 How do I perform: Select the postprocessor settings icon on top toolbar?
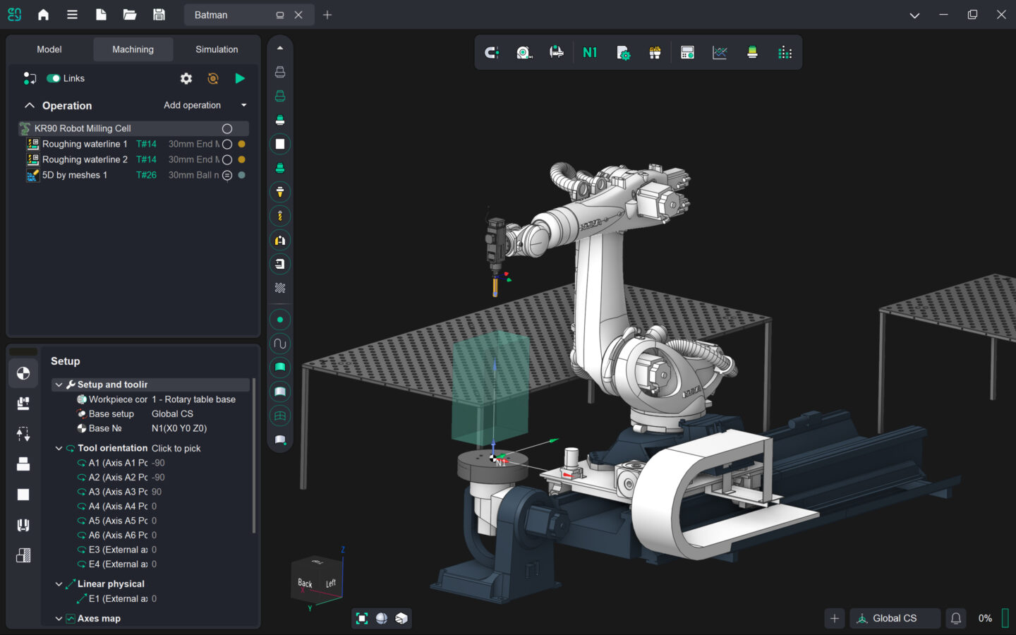click(623, 52)
